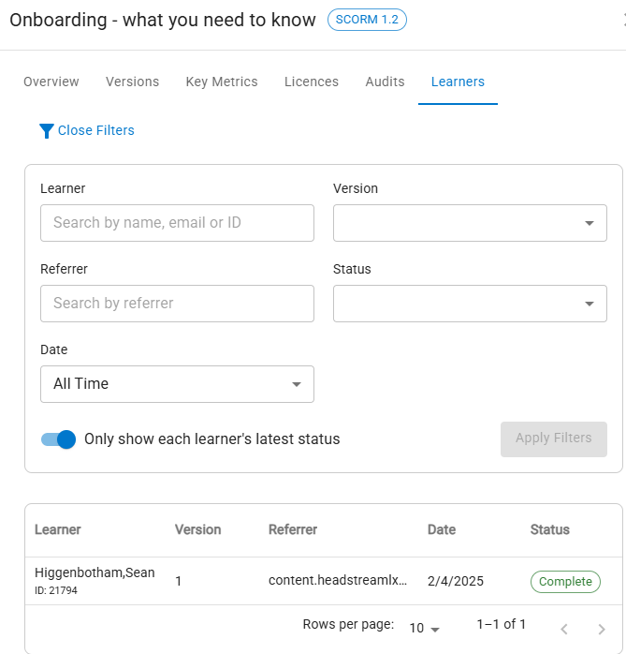The image size is (626, 654).
Task: Select the Licences tab
Action: click(312, 82)
